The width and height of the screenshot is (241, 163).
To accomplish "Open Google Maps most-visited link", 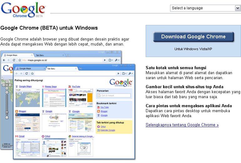I will (x=25, y=86).
